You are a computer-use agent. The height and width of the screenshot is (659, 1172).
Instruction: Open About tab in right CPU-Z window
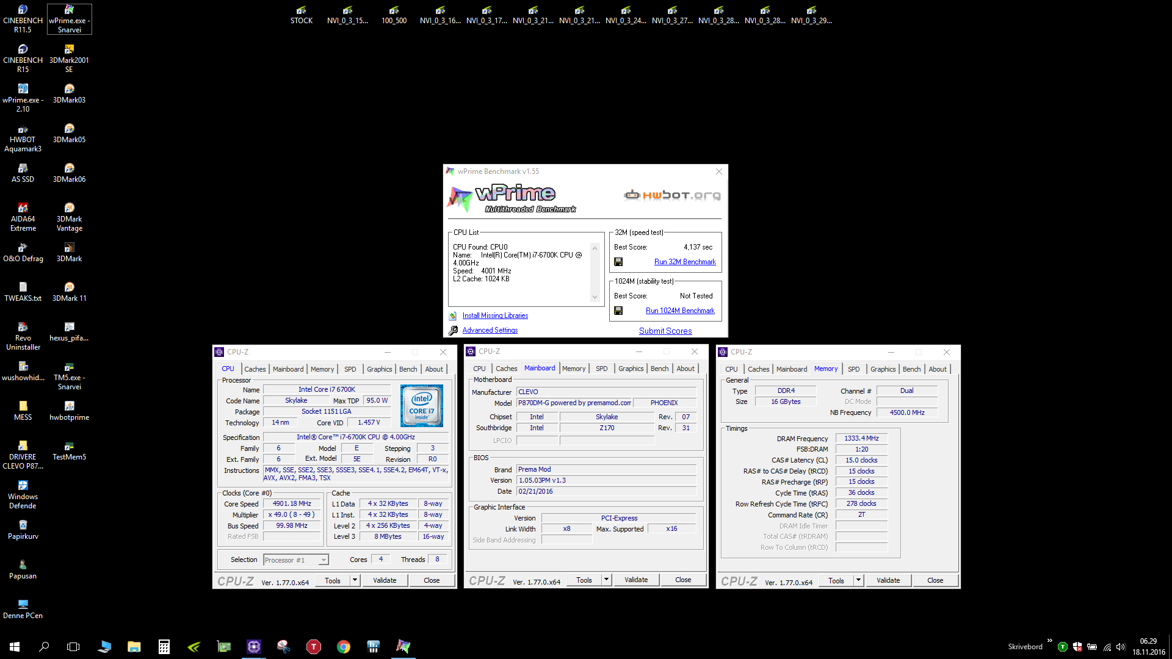938,369
